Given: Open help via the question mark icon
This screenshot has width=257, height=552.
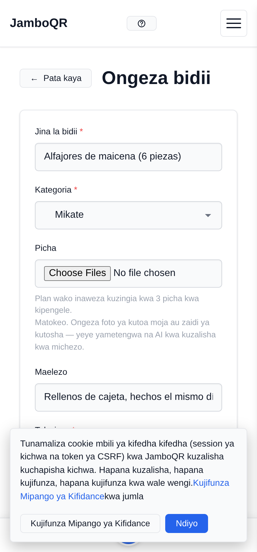Looking at the screenshot, I should coord(142,23).
